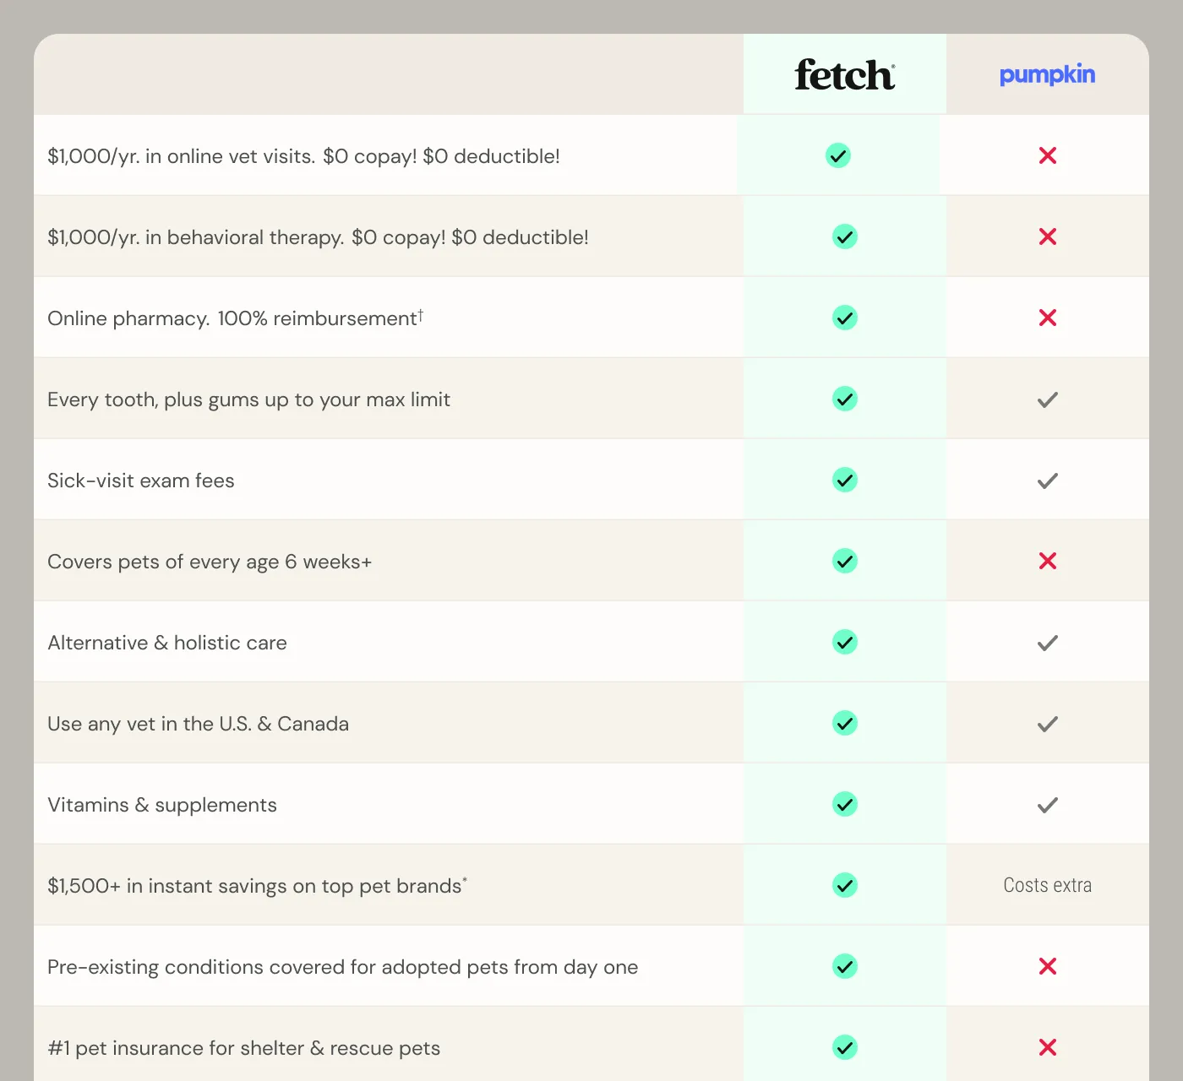
Task: Click the pumpkin logo in header
Action: click(x=1047, y=75)
